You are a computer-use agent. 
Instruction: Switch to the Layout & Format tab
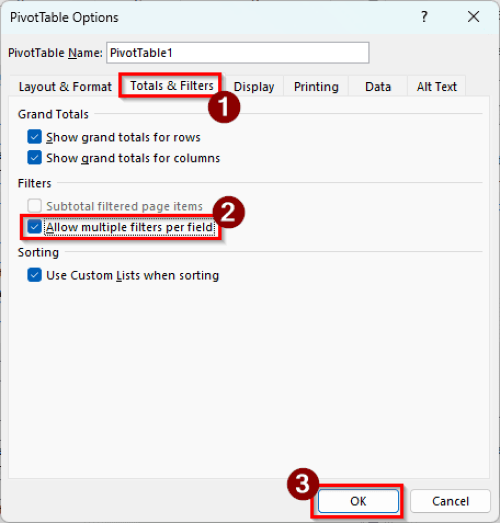click(x=64, y=86)
